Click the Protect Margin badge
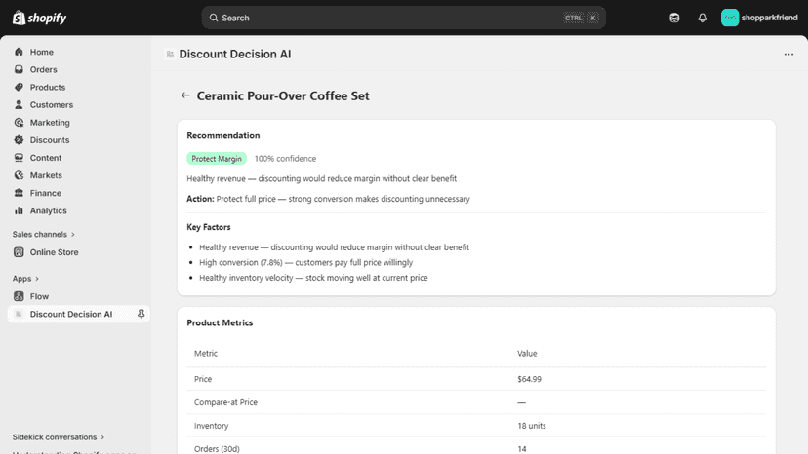 tap(217, 159)
